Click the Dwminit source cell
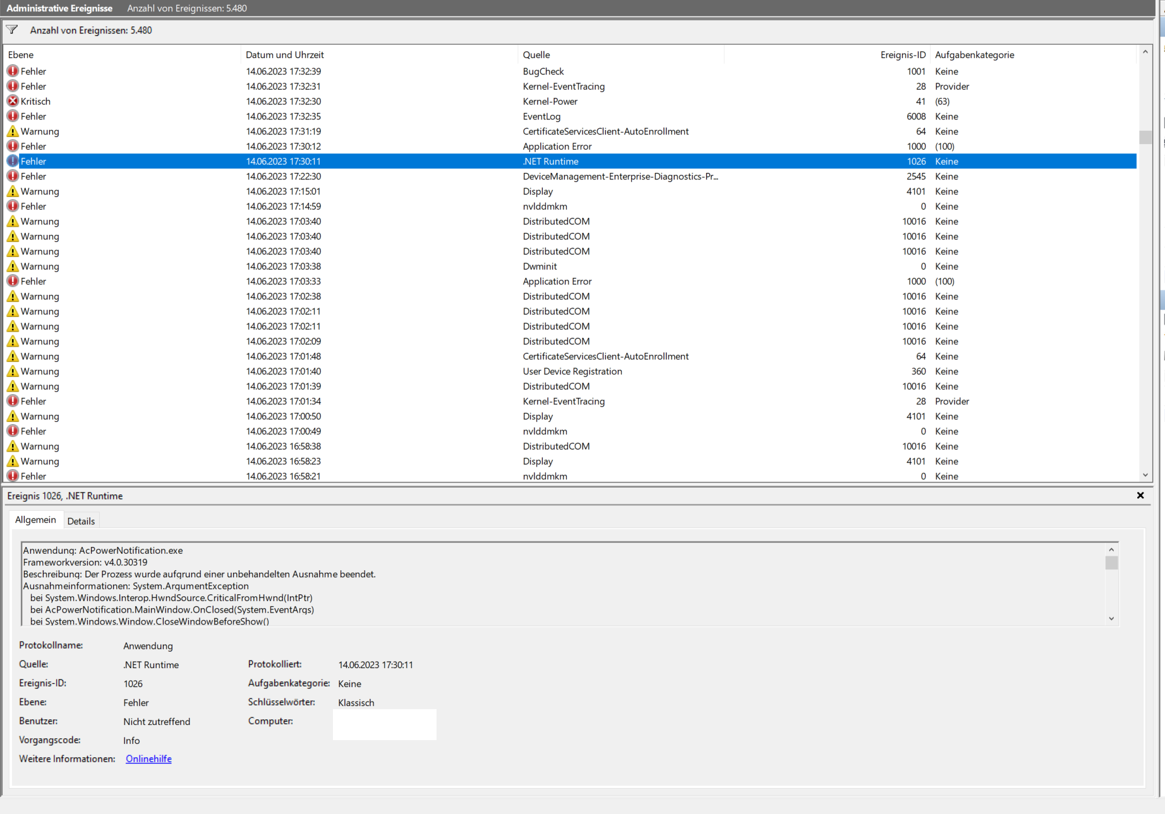 tap(540, 266)
